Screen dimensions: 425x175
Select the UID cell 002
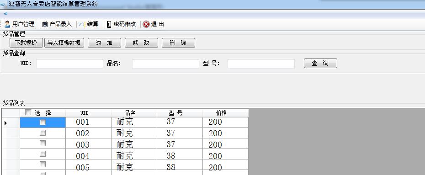click(88, 133)
